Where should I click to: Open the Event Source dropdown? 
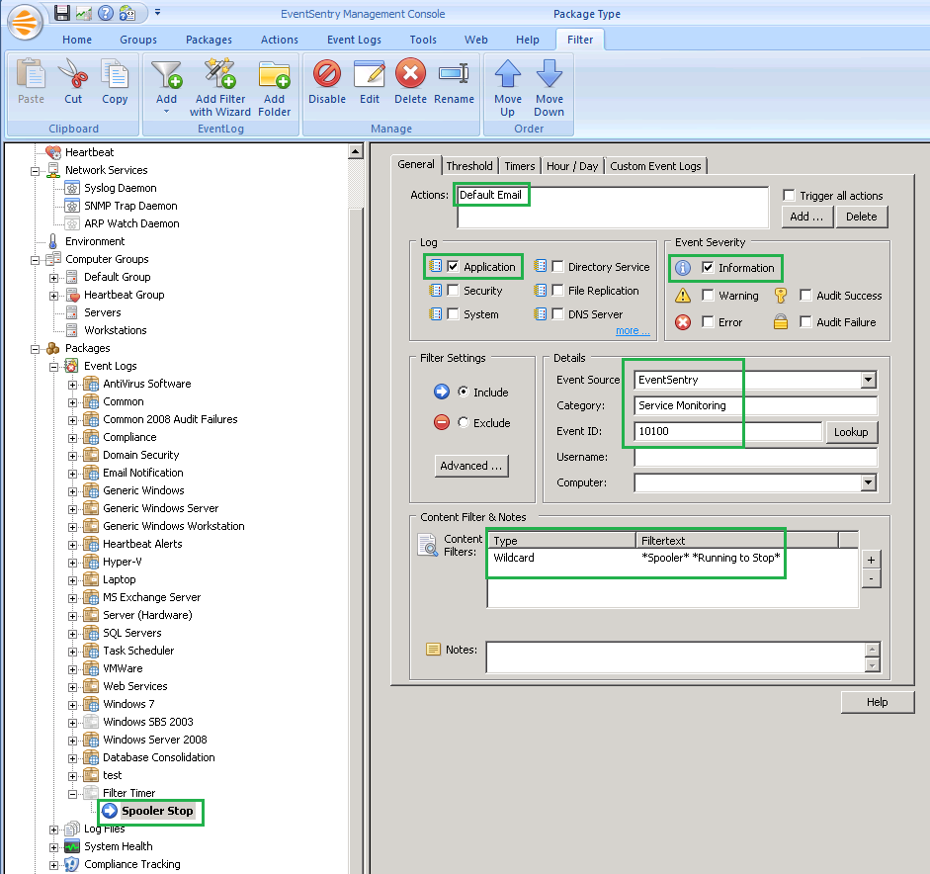tap(869, 380)
